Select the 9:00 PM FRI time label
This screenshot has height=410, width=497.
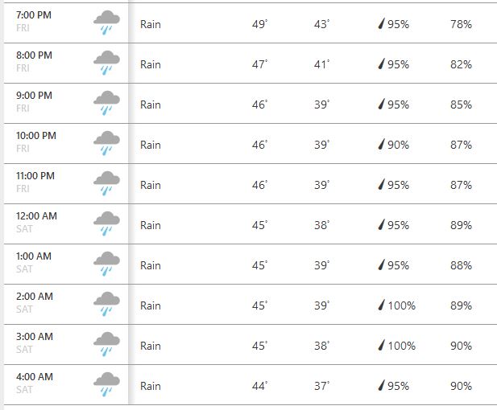pyautogui.click(x=34, y=96)
